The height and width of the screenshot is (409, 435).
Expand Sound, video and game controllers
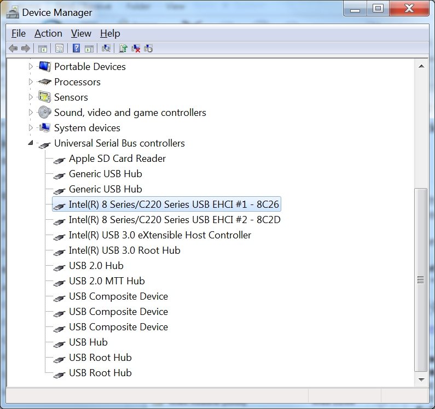click(31, 113)
